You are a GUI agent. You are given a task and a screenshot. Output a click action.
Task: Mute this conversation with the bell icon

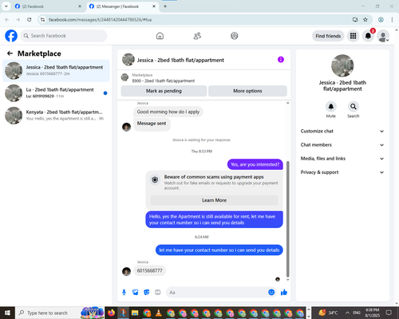331,107
